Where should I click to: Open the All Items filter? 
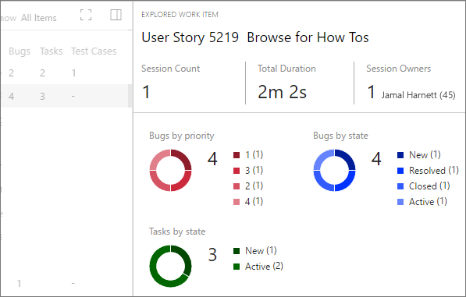38,18
